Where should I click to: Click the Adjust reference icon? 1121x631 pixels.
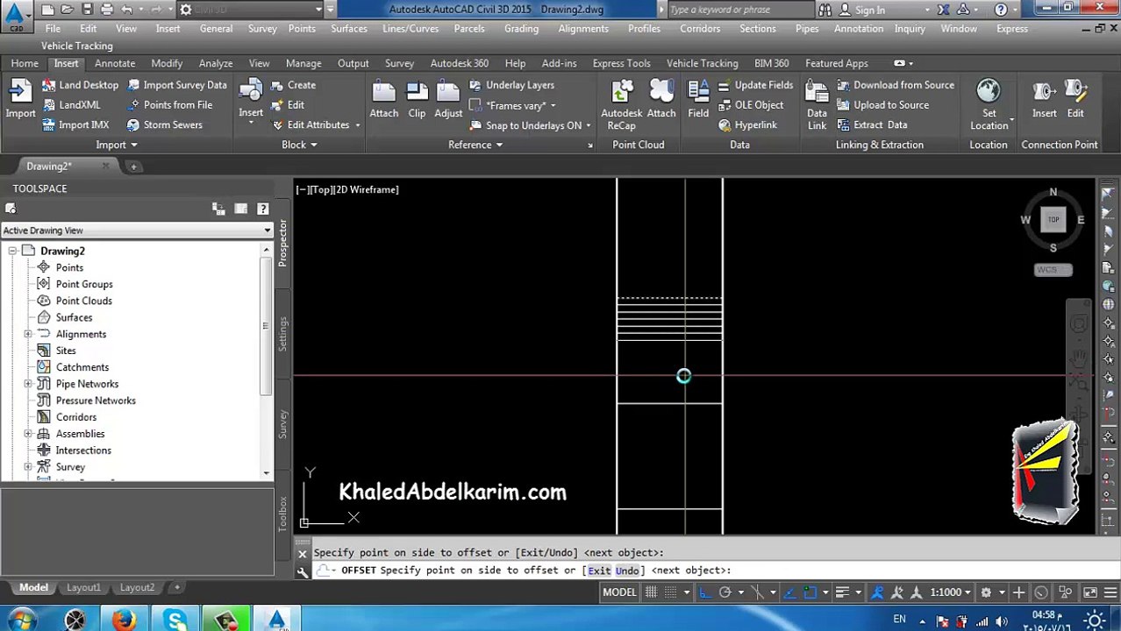point(448,99)
